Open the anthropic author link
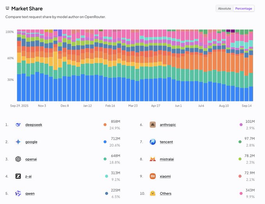 tap(168, 125)
